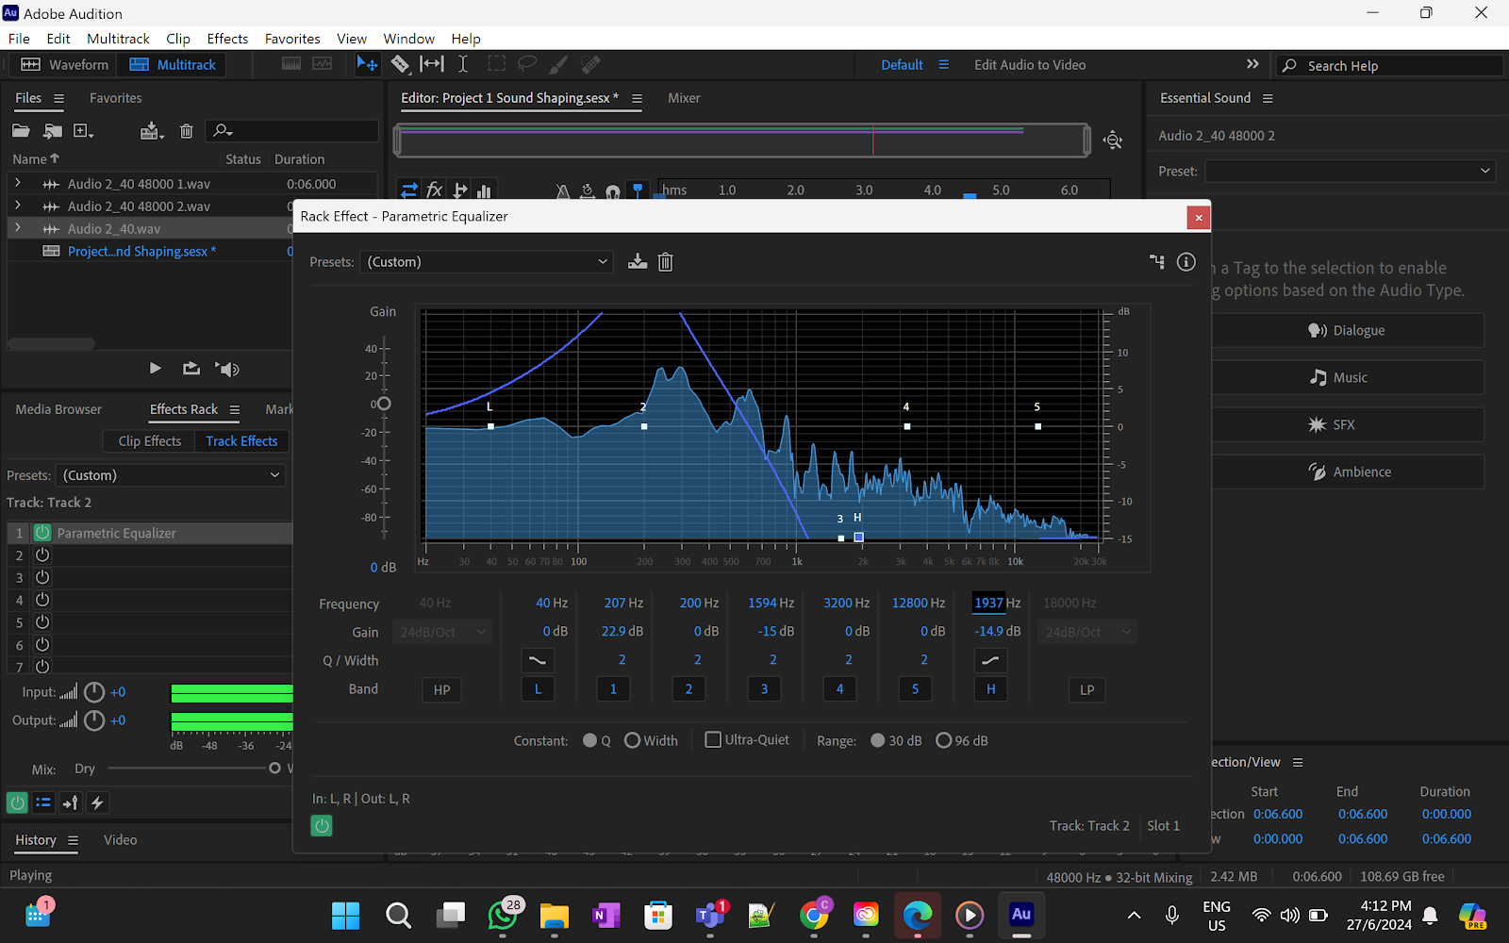This screenshot has height=943, width=1509.
Task: Open the channel map editor icon
Action: [1157, 262]
